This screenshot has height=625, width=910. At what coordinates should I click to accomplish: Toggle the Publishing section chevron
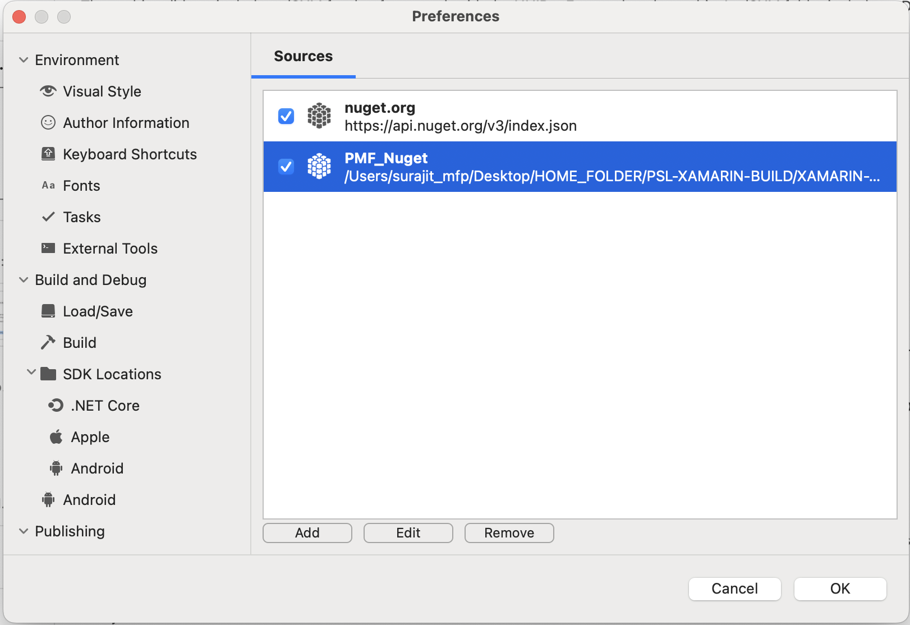[x=24, y=531]
